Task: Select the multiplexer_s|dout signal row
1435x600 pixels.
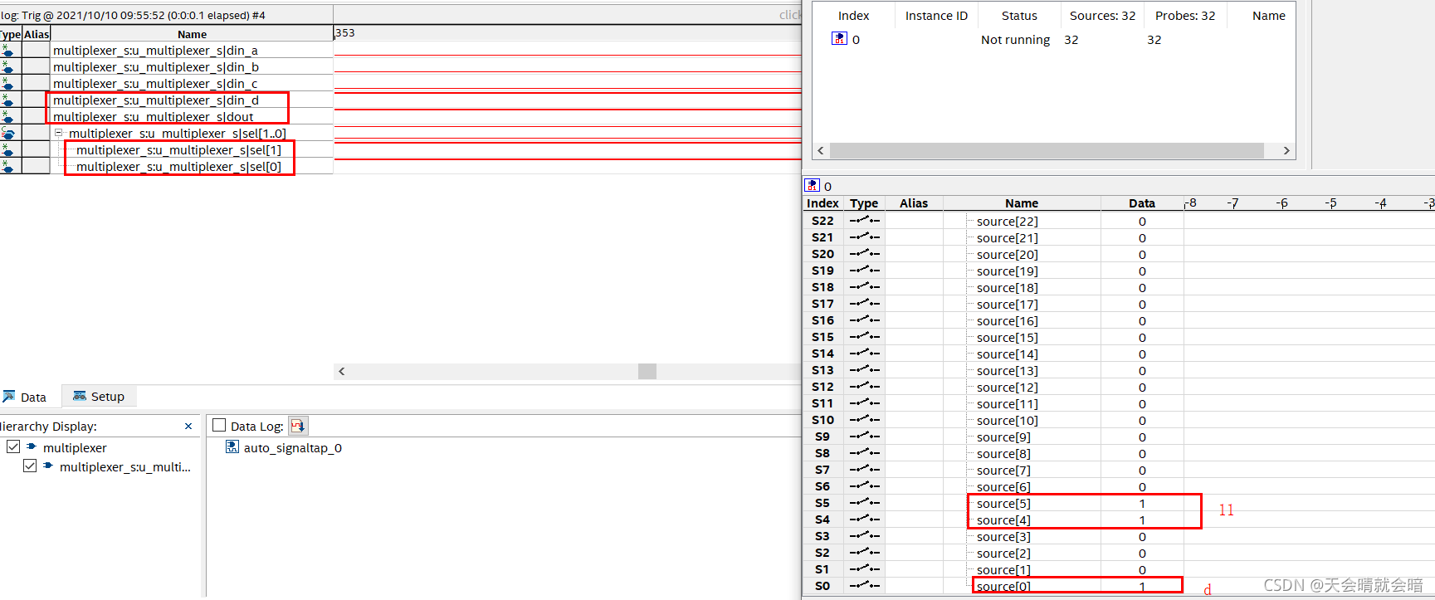Action: coord(192,117)
